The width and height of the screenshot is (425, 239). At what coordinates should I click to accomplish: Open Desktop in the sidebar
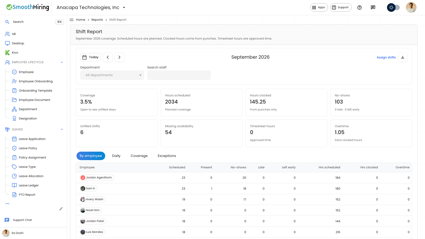[18, 43]
